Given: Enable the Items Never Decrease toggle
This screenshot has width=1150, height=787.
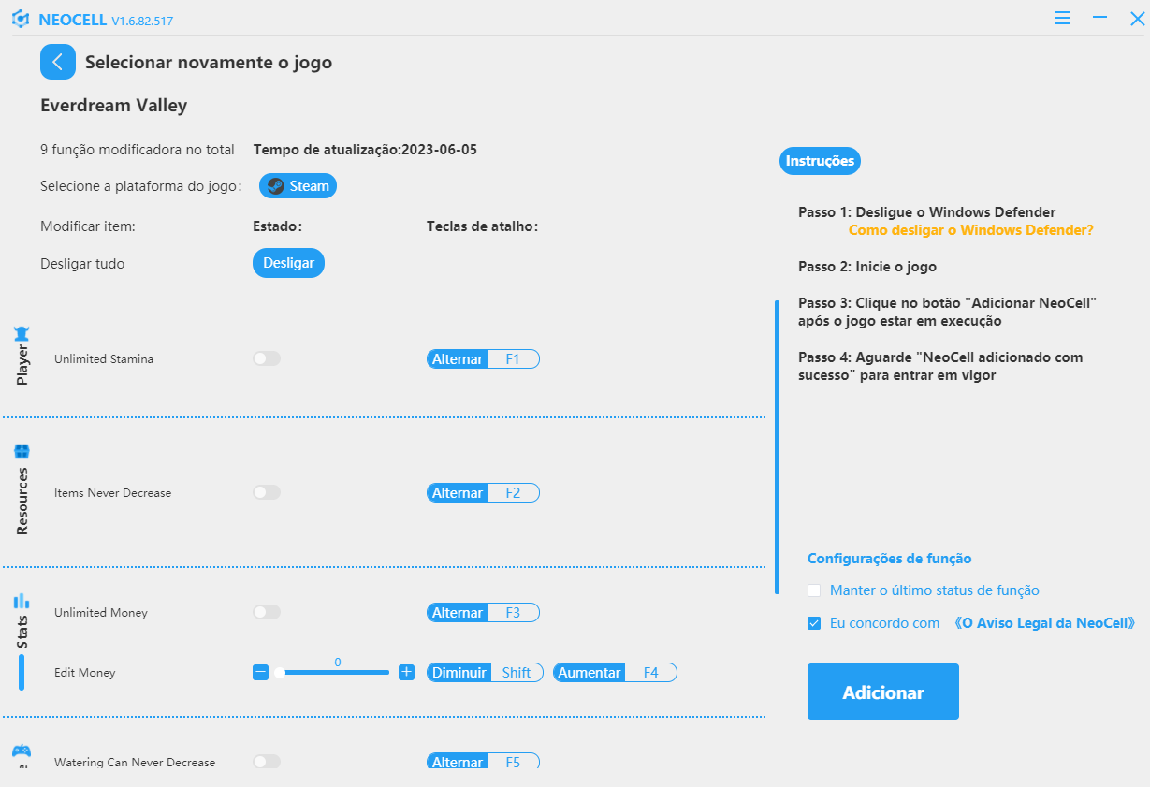Looking at the screenshot, I should (x=267, y=492).
